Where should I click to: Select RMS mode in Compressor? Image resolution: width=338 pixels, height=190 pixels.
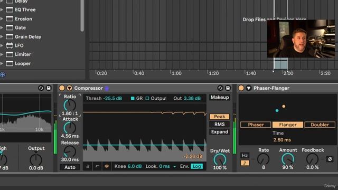(220, 125)
